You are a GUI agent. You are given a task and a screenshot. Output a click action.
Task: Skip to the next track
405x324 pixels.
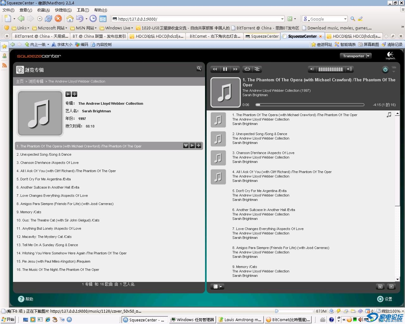[235, 69]
